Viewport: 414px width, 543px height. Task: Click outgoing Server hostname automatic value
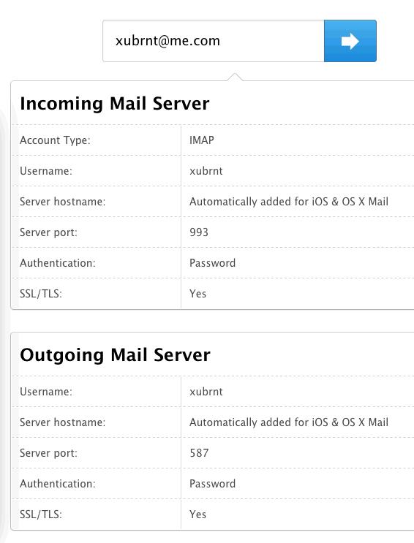[289, 422]
